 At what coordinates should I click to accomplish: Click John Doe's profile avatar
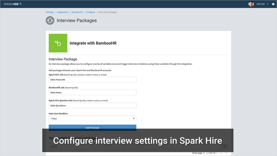coord(251,4)
